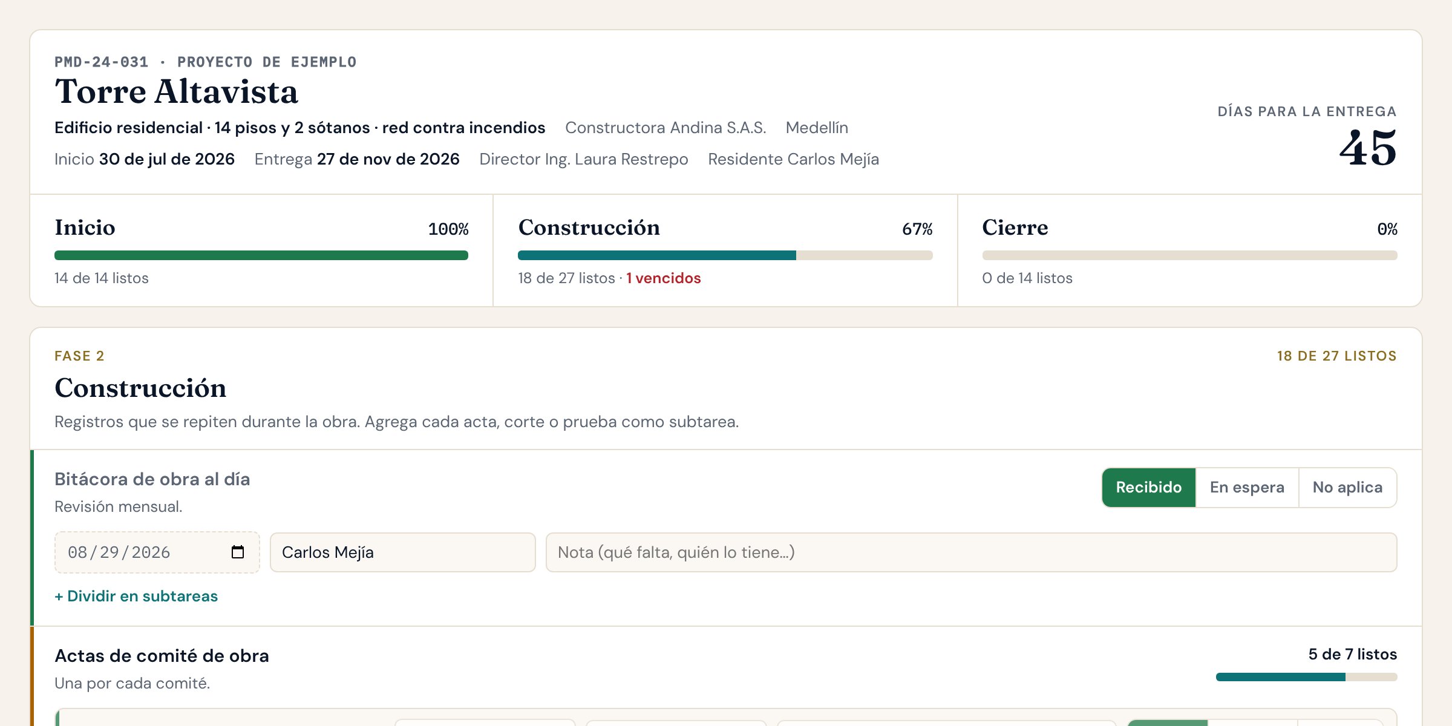Set Bitácora de obra status to En espera
Viewport: 1452px width, 726px height.
click(1247, 487)
